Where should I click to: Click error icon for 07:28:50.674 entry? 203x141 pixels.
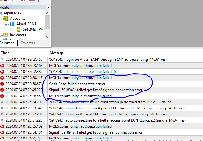pos(2,84)
